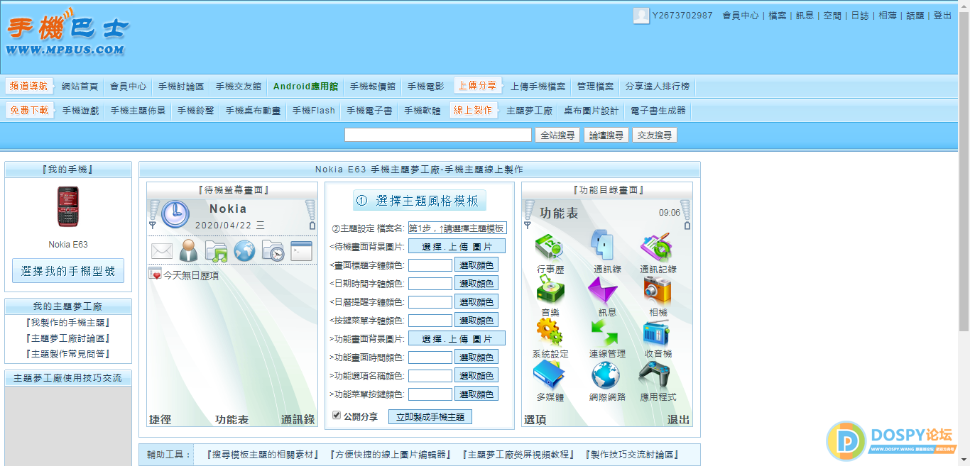Open 主題夢工廠討論區 sidebar link
This screenshot has height=466, width=970.
[x=67, y=338]
